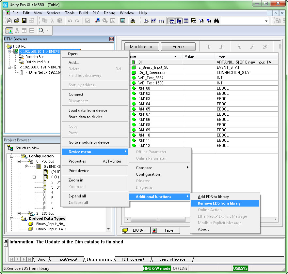This screenshot has height=274, width=288.
Task: Collapse the 192.168.10.1 BMEP58 DTM node
Action: pyautogui.click(x=9, y=51)
